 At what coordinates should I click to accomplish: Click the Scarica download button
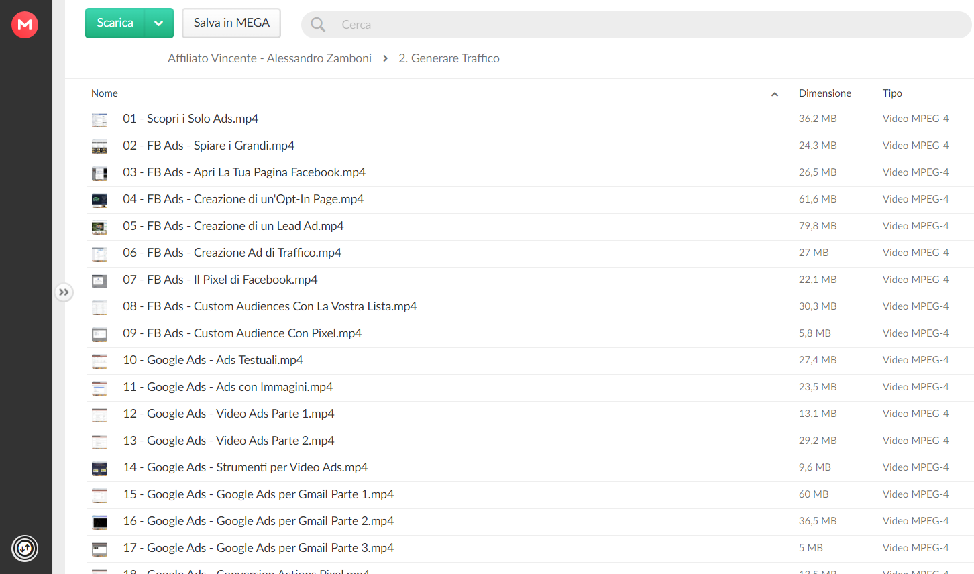115,23
